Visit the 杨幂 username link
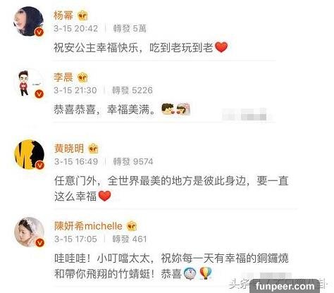Screen dimensions: 334x293 point(63,15)
